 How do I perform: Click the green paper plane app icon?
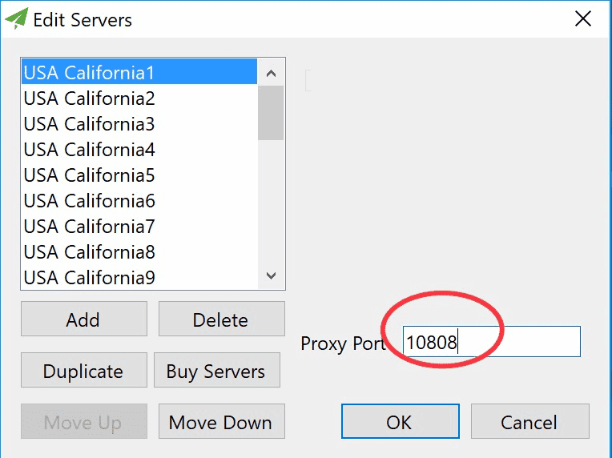17,19
